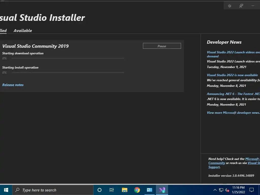Open File Explorer from the taskbar
Viewport: 260px width, 195px height.
(124, 190)
